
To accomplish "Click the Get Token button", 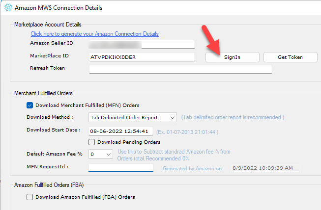I will click(290, 57).
